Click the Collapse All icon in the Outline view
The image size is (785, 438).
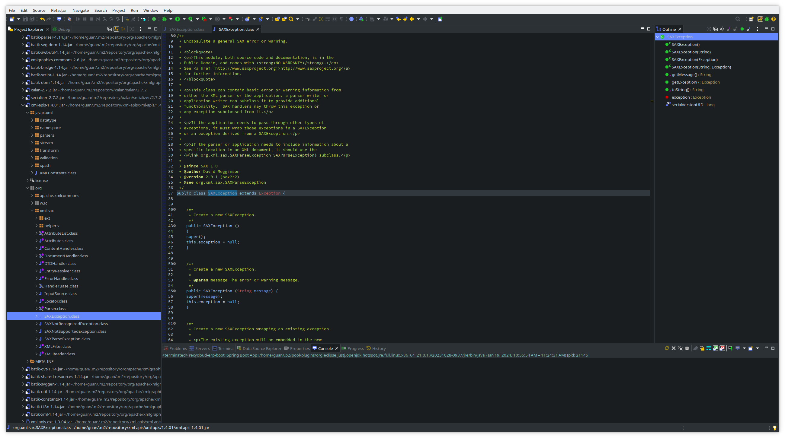716,29
